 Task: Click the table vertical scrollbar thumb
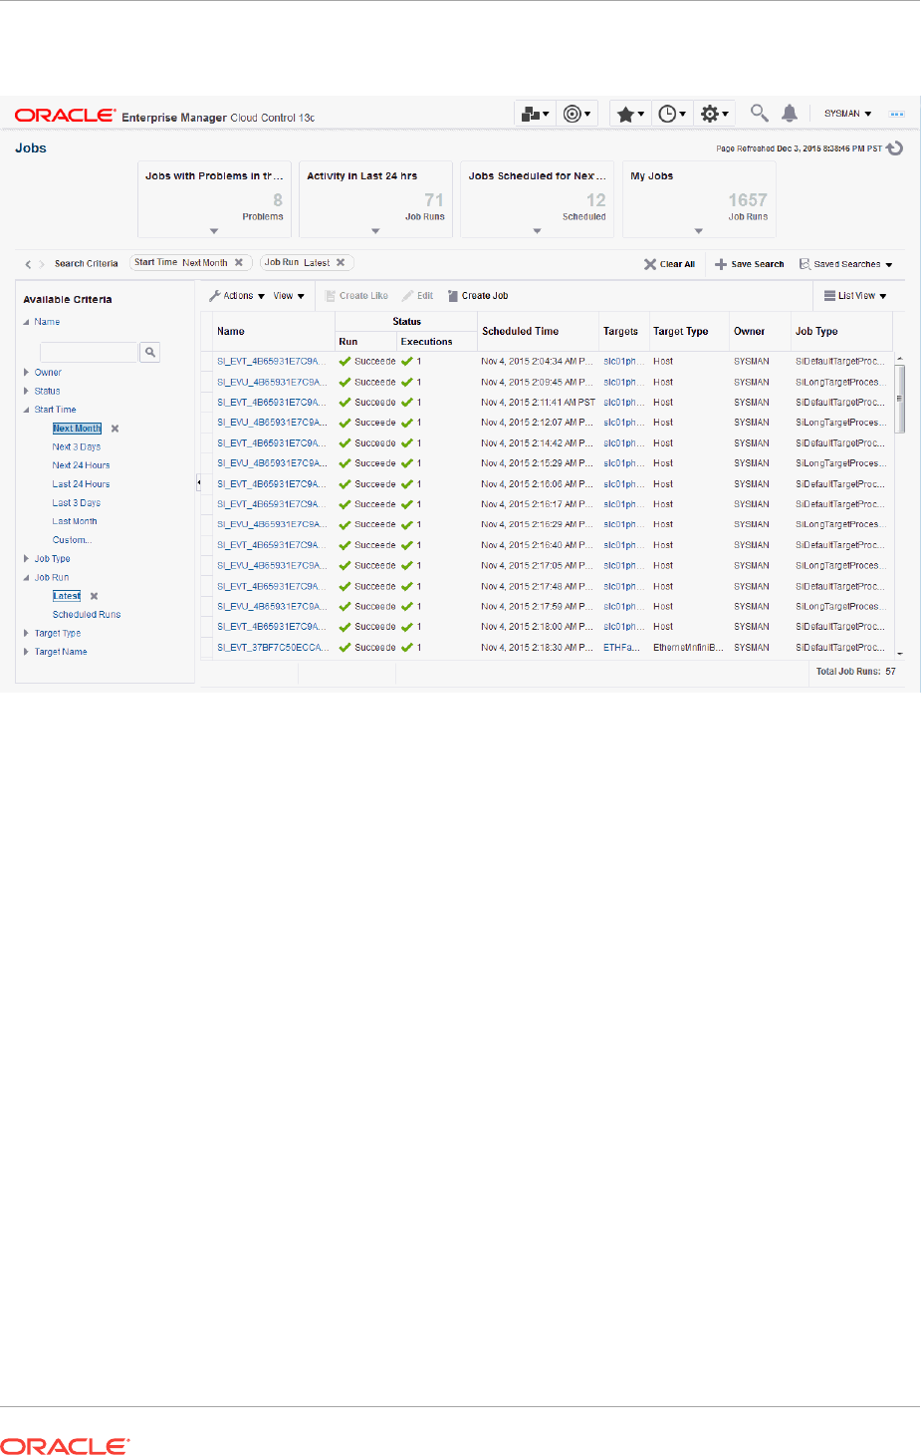pos(900,399)
